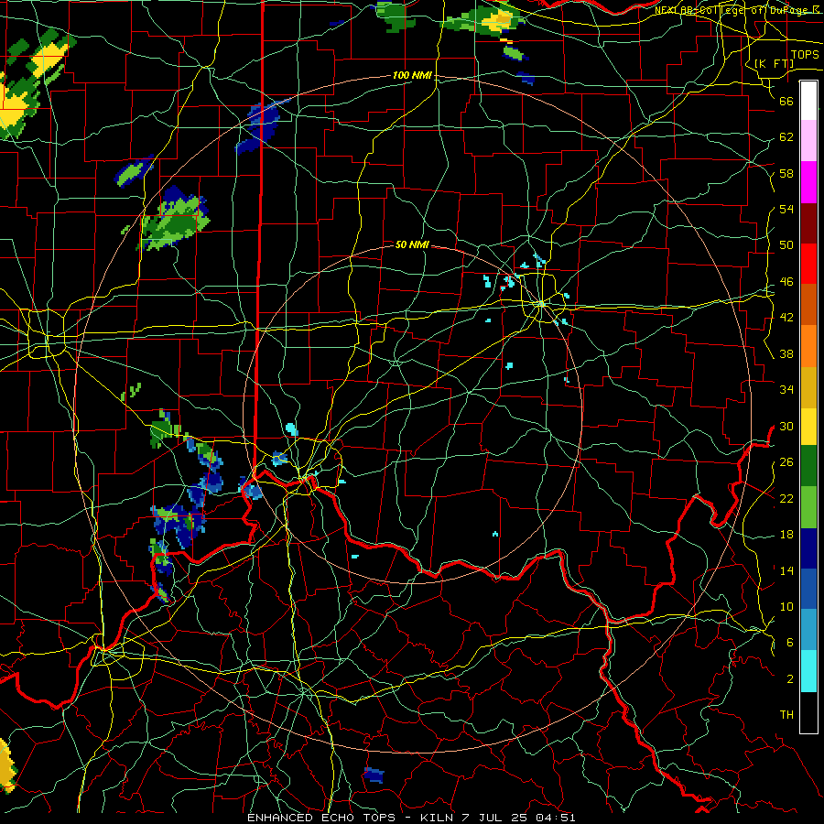Click the legend value 62
Viewport: 824px width, 824px height.
pyautogui.click(x=786, y=136)
